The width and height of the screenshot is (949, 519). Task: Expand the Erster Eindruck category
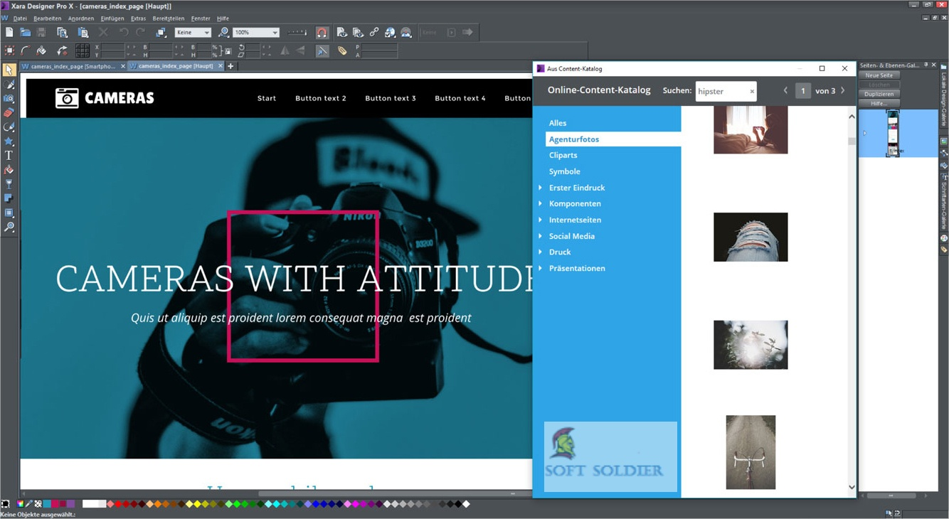click(x=541, y=188)
